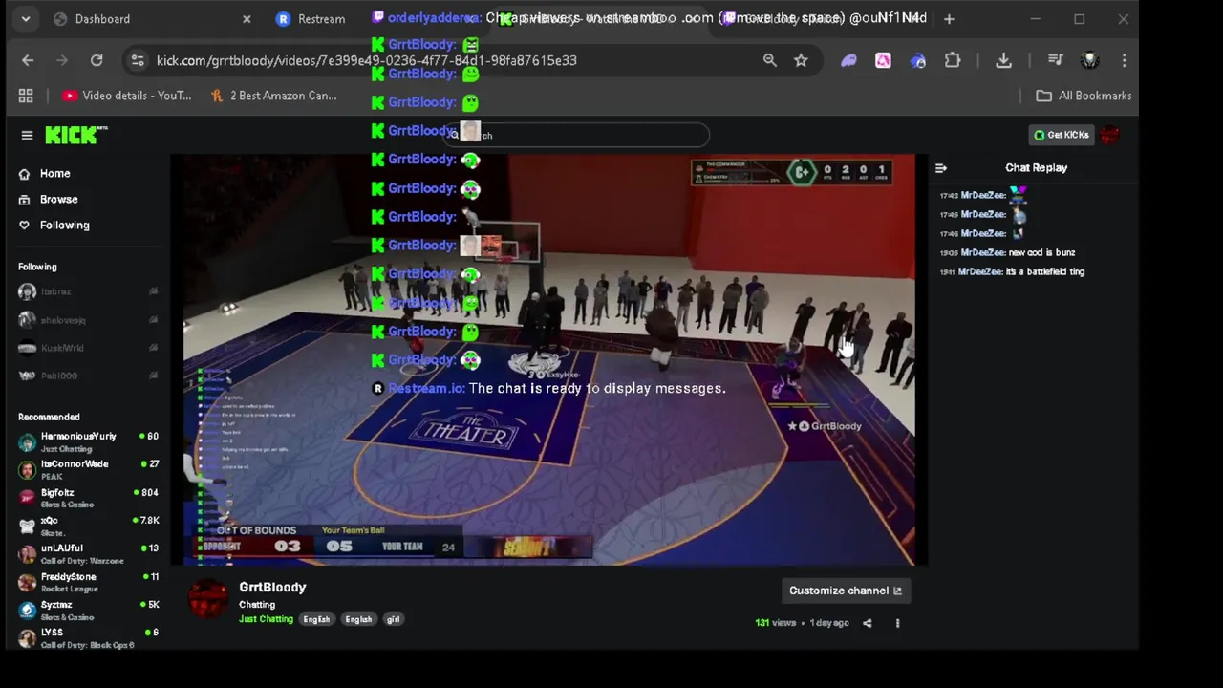The image size is (1223, 688).
Task: Close the Dashboard tab
Action: point(247,19)
